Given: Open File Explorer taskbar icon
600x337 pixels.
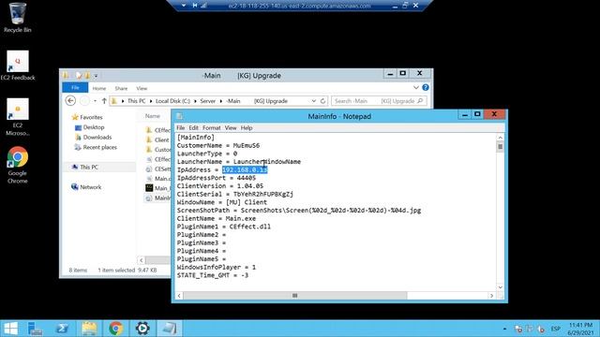Looking at the screenshot, I should (x=89, y=329).
